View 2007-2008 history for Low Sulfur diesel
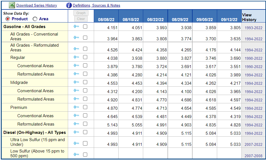The height and width of the screenshot is (160, 266). point(253,156)
